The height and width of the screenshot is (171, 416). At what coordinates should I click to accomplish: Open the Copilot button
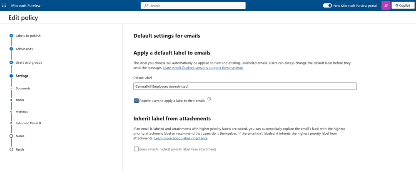tap(403, 5)
